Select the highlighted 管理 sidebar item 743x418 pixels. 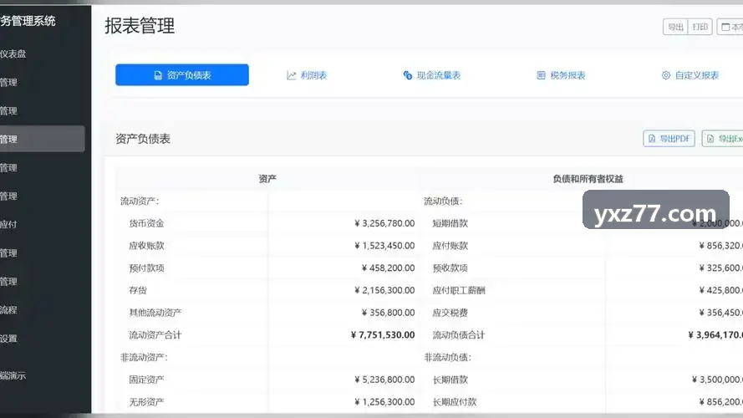pyautogui.click(x=42, y=139)
